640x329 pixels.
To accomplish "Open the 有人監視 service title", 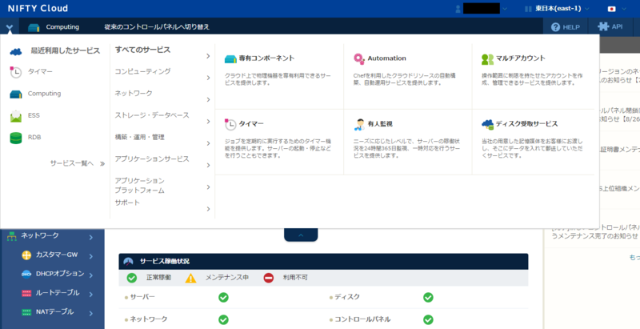I will pyautogui.click(x=380, y=124).
